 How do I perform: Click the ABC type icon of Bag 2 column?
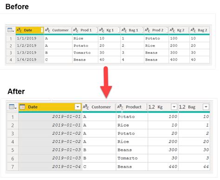(x=193, y=30)
